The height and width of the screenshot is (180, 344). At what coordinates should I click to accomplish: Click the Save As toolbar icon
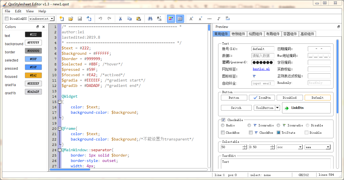[x=89, y=19]
